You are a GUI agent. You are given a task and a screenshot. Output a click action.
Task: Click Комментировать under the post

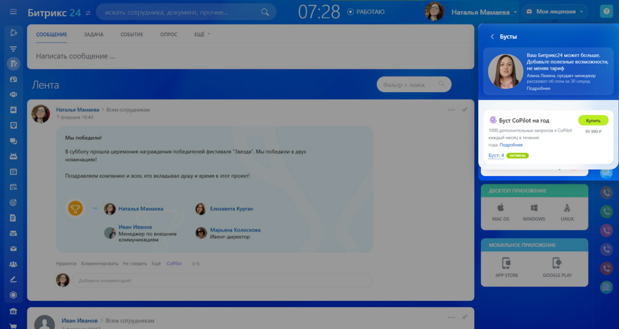pyautogui.click(x=100, y=264)
